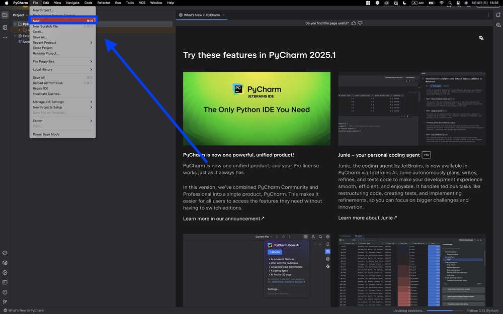
Task: Open the Refactor menu
Action: [104, 3]
